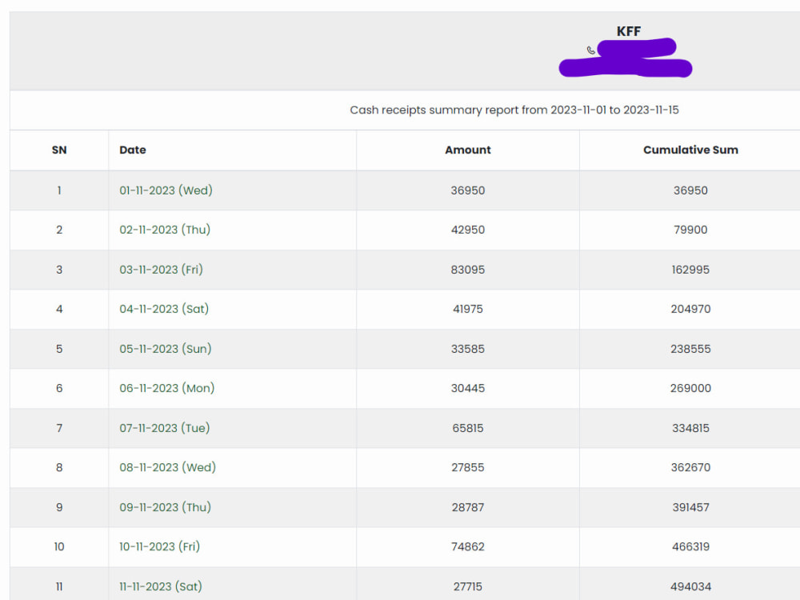
Task: Select amount 36950 in the Amount column
Action: coord(468,190)
